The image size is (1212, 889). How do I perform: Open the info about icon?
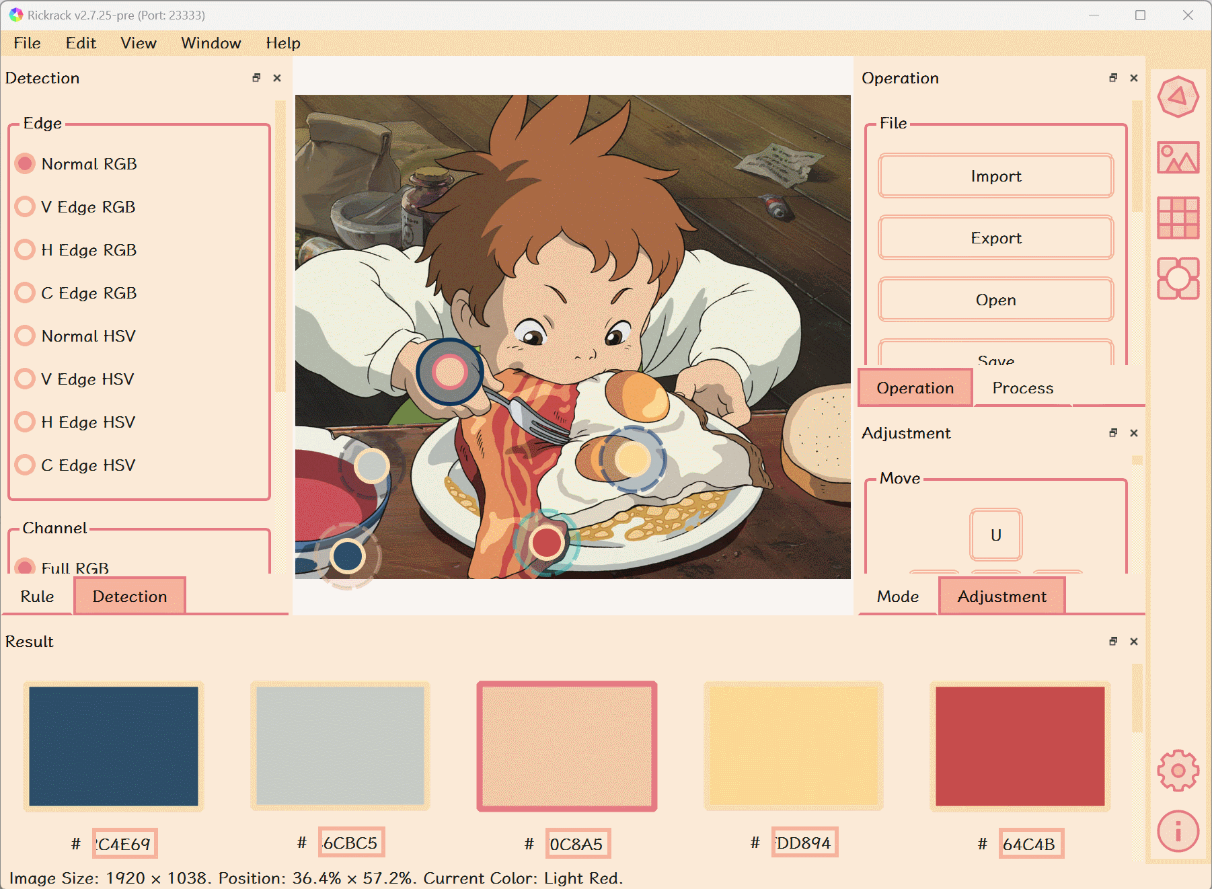click(1178, 831)
